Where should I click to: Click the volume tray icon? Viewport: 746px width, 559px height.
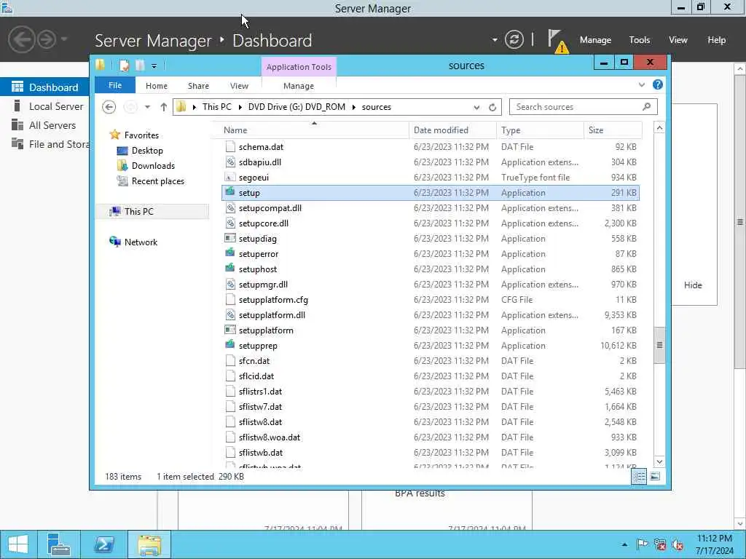click(678, 544)
